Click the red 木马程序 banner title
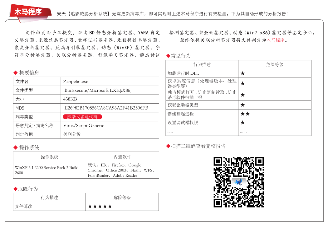Image resolution: width=328 pixels, height=225 pixels. click(28, 12)
